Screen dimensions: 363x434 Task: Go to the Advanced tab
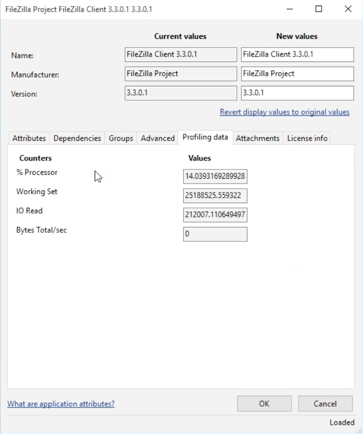[x=158, y=138]
